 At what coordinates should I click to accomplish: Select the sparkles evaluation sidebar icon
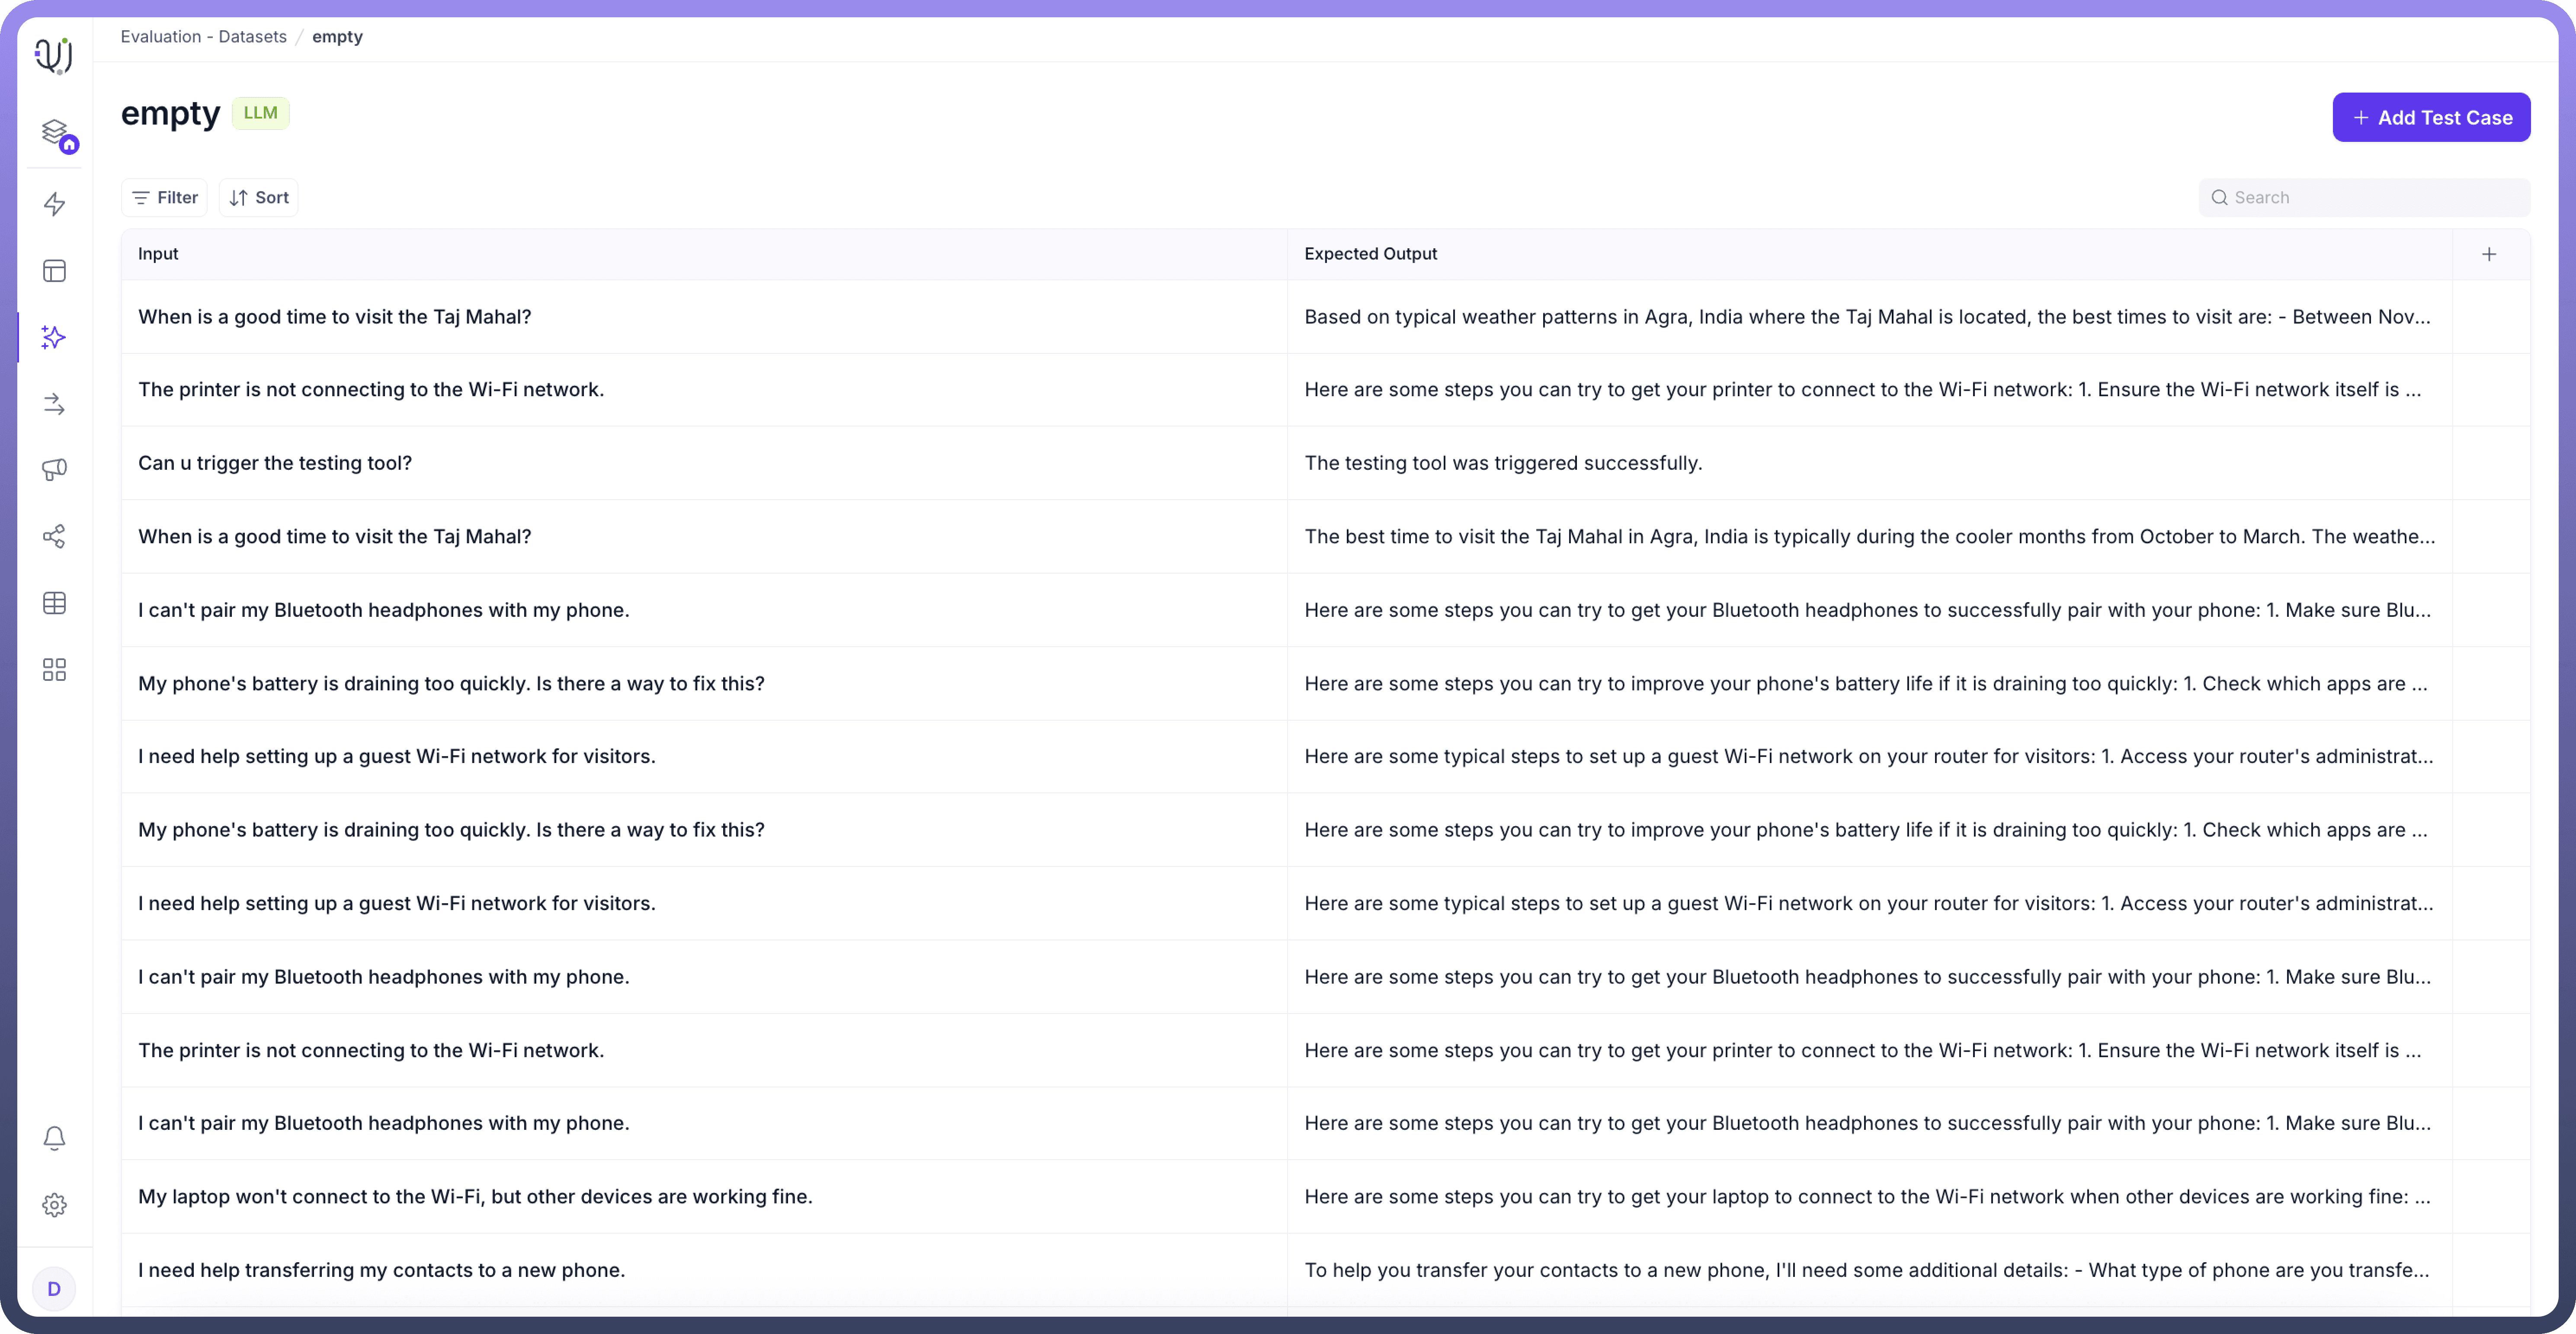[55, 337]
